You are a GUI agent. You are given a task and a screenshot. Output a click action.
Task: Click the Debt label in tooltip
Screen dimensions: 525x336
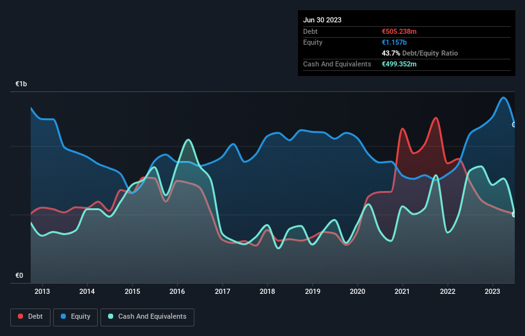click(310, 31)
